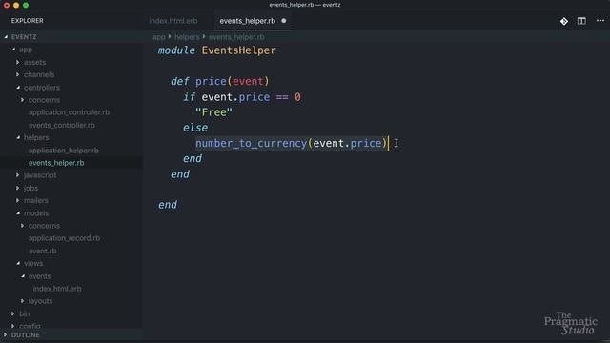This screenshot has width=610, height=343.
Task: Collapse the helpers folder
Action: (x=18, y=137)
